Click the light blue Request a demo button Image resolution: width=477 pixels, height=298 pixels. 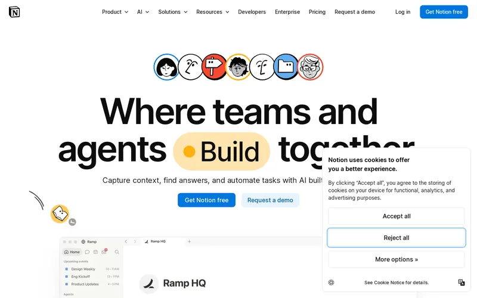pyautogui.click(x=270, y=200)
